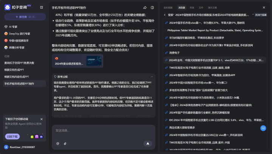
Task: Click the share arrow icon in chat header
Action: (x=145, y=8)
